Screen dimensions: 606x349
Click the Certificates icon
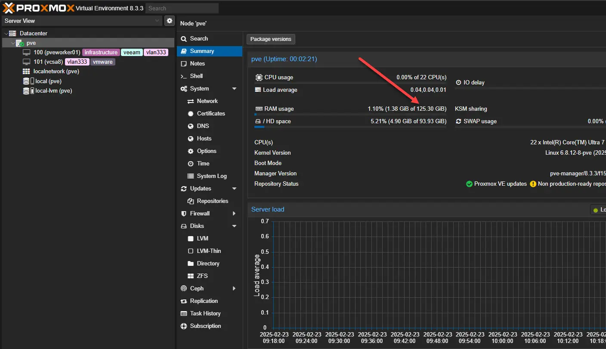point(191,114)
